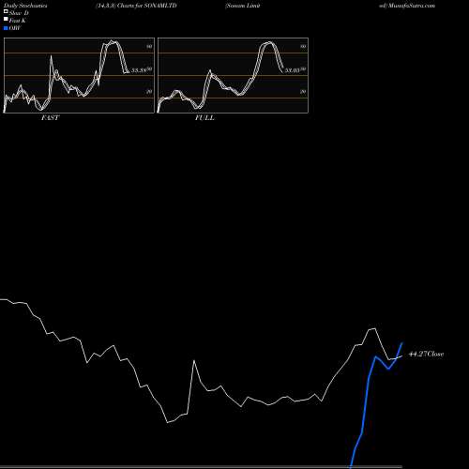The image size is (469, 469).
Task: Click the FAST chart current value label
Action: [139, 70]
